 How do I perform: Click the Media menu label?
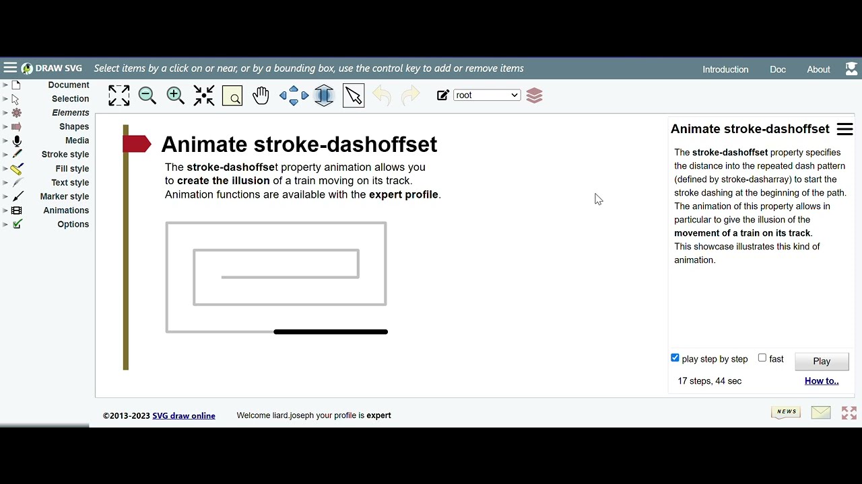(x=77, y=140)
